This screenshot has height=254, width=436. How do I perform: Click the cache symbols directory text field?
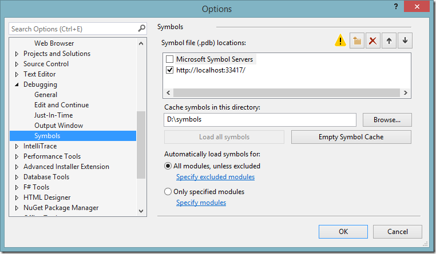(260, 120)
